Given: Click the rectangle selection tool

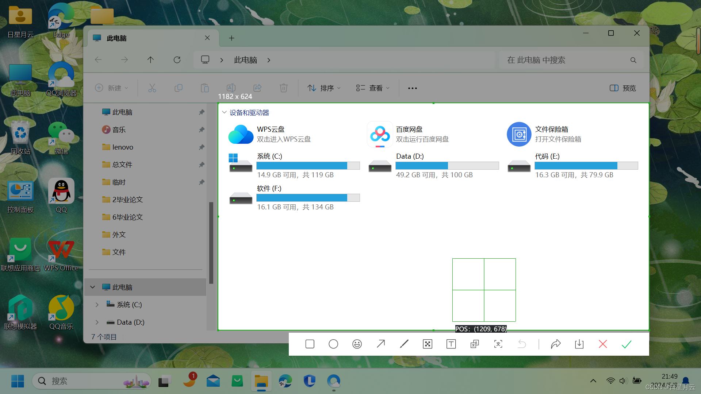Looking at the screenshot, I should (x=310, y=344).
